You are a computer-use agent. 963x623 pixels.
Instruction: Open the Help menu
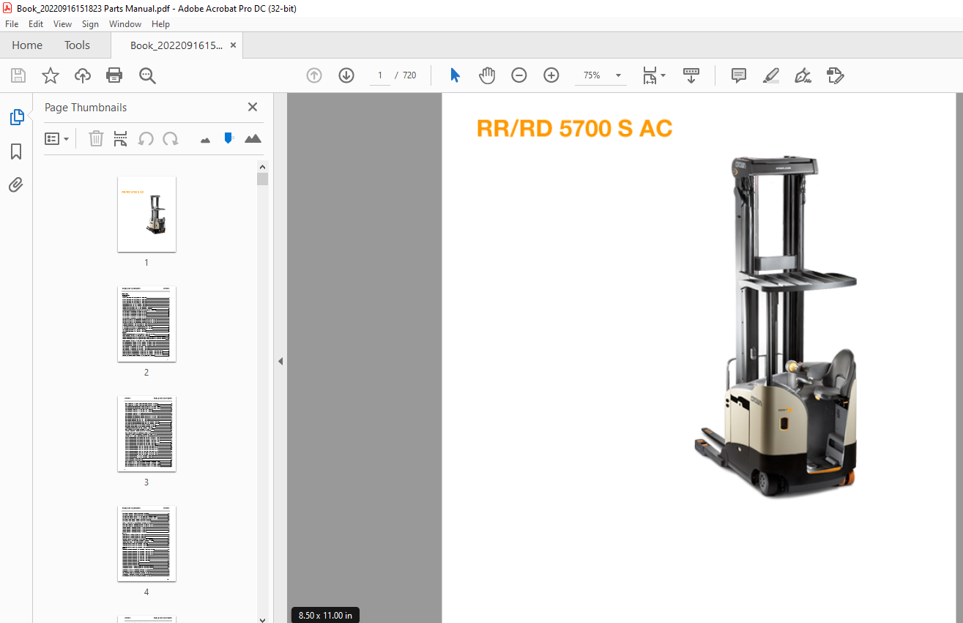[x=160, y=24]
